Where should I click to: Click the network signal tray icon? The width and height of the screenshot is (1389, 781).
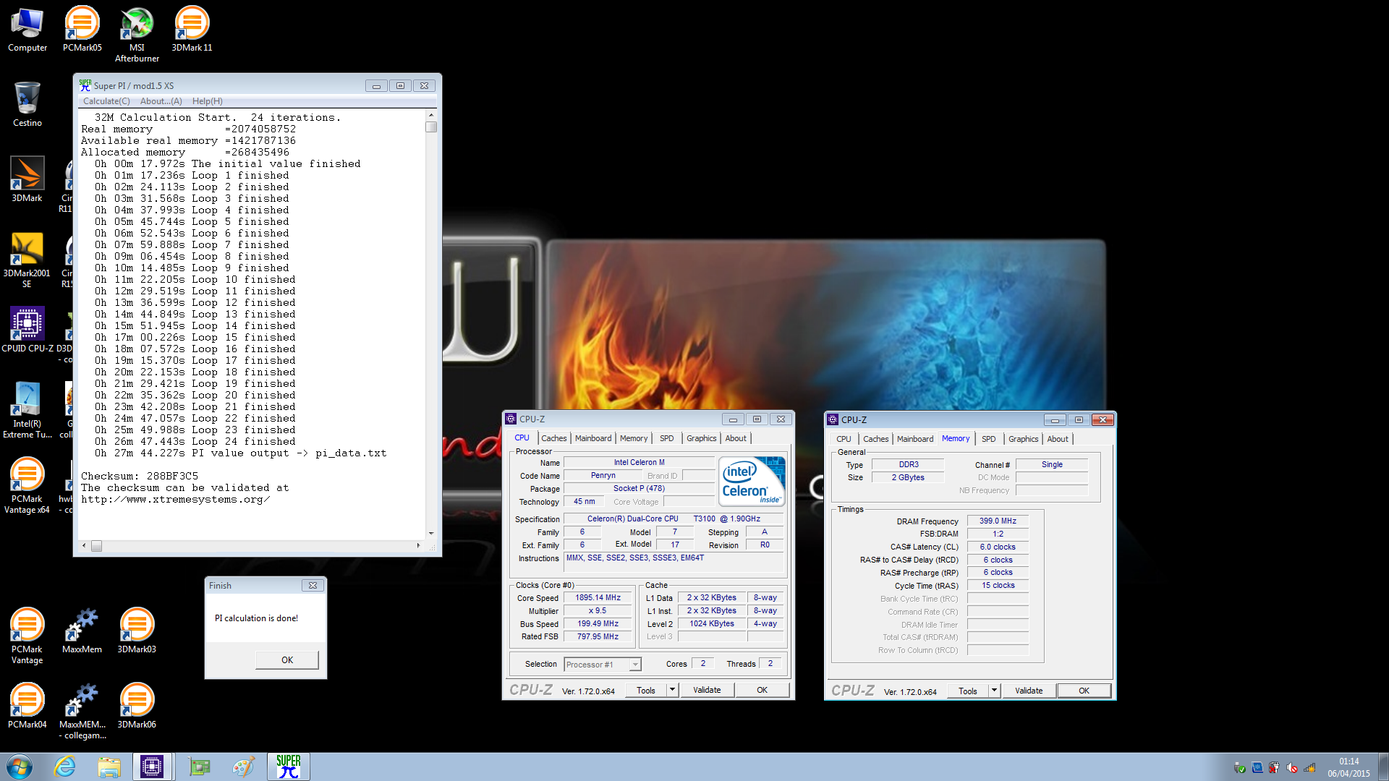point(1309,768)
